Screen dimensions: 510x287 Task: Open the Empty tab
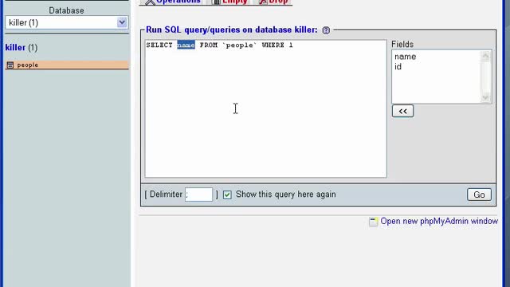click(230, 2)
